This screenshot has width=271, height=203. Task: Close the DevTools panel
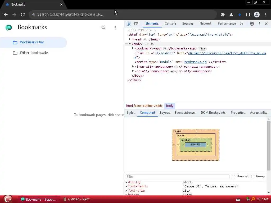[266, 24]
